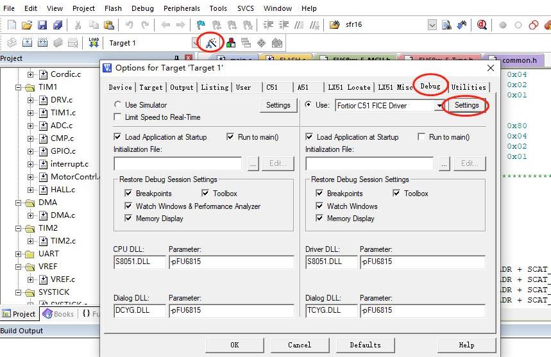Screen dimensions: 551x357
Task: Select the MotorControl file in project tree
Action: click(74, 177)
